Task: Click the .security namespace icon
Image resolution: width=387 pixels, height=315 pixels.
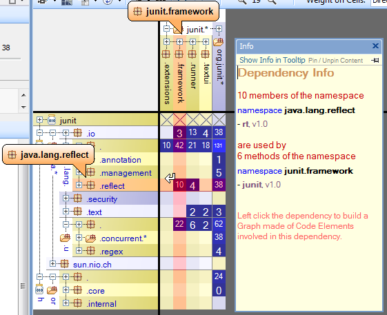Action: 78,198
